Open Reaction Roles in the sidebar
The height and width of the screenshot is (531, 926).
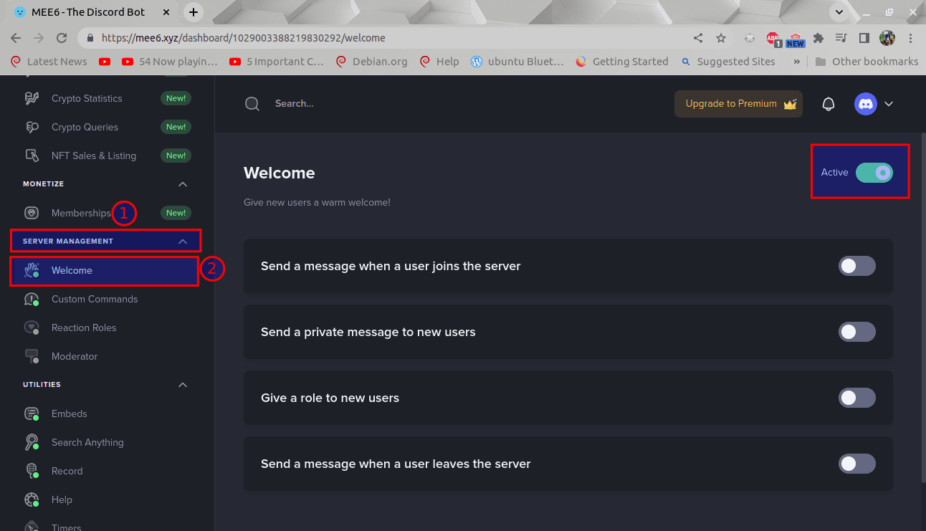coord(84,327)
